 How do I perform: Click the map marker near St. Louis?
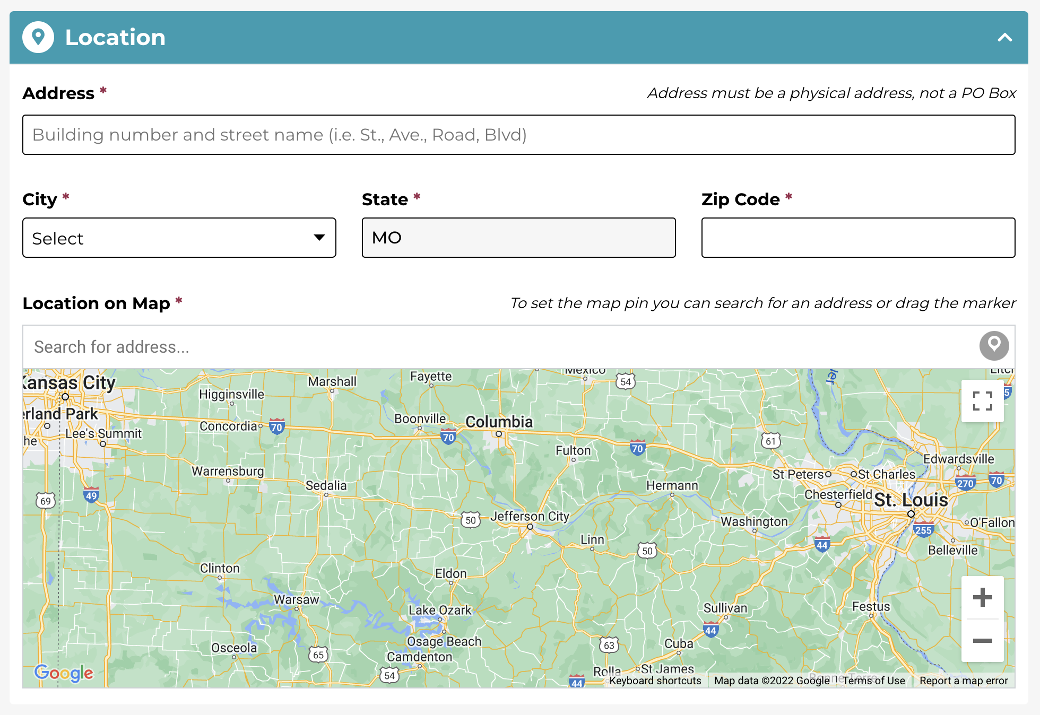pos(912,513)
